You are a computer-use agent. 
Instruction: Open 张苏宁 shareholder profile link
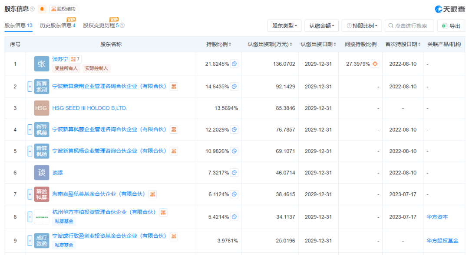click(60, 59)
